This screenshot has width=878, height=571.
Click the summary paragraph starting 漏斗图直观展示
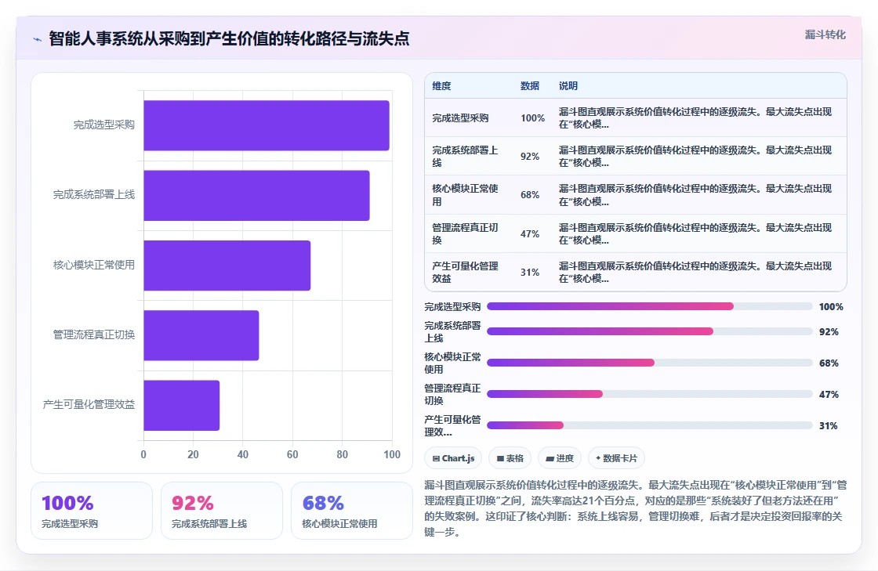coord(636,508)
